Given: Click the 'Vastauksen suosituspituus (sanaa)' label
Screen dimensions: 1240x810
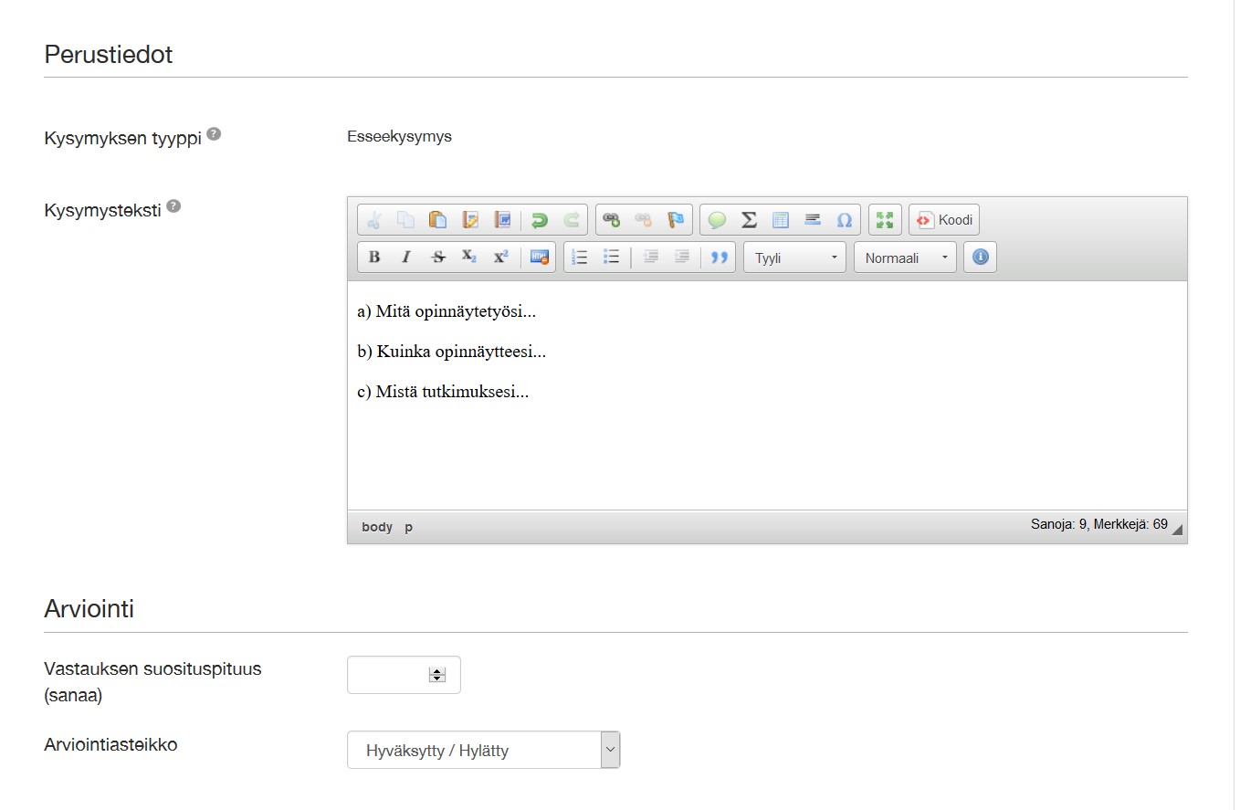Looking at the screenshot, I should [152, 682].
